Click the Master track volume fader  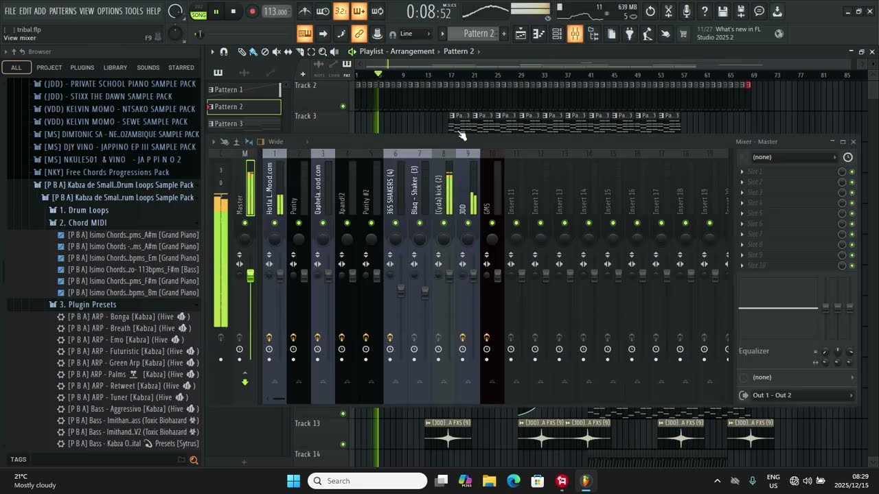point(250,275)
